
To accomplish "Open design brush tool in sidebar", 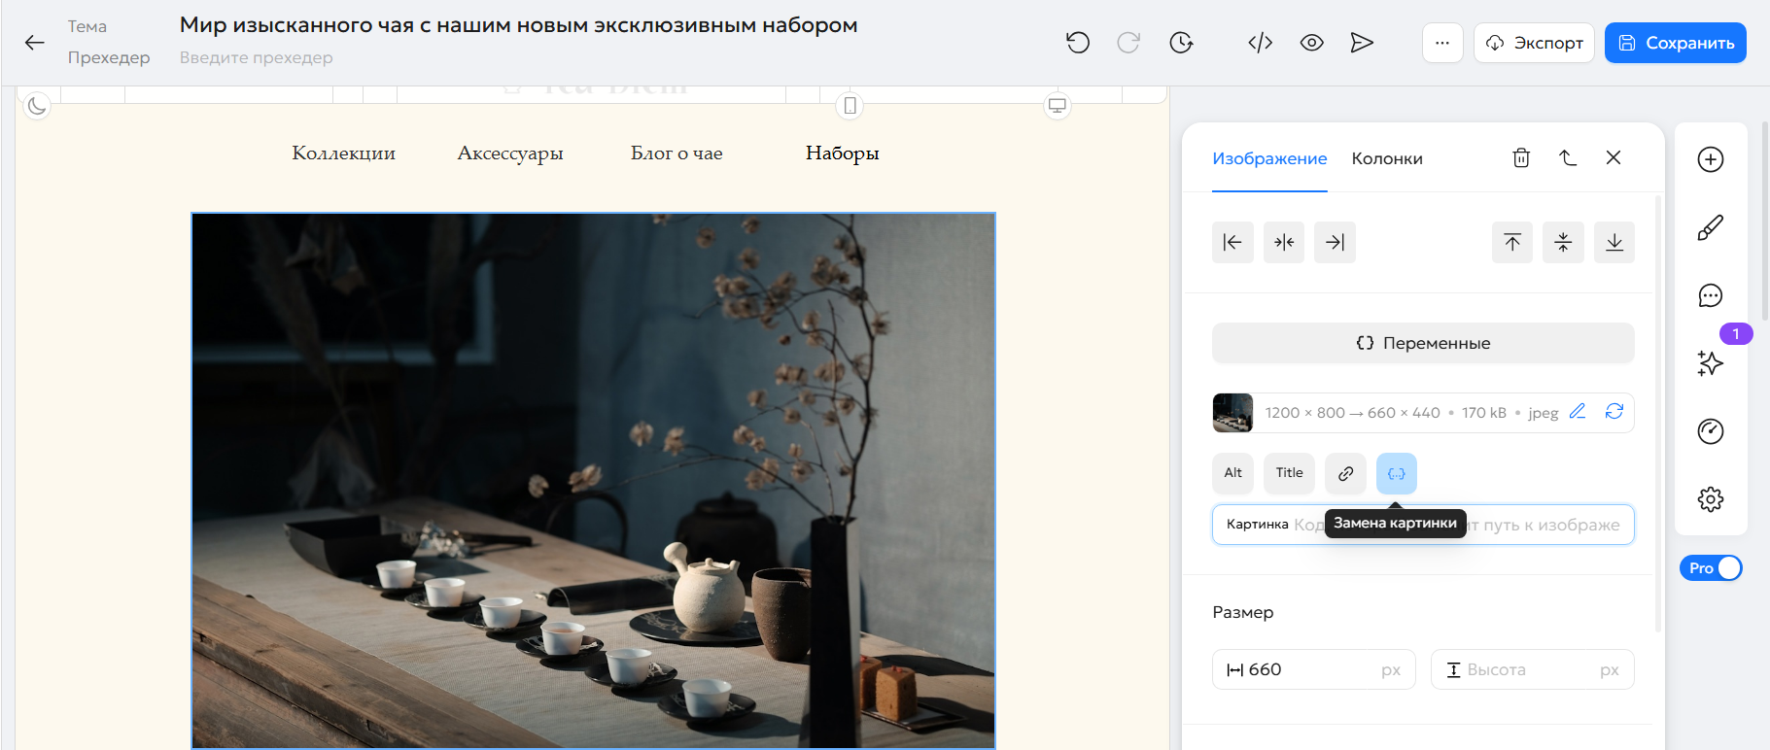I will tap(1711, 227).
